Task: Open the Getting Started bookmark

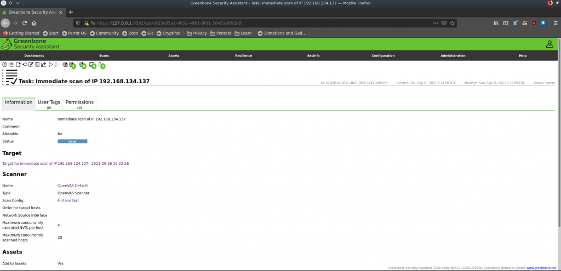Action: click(21, 33)
